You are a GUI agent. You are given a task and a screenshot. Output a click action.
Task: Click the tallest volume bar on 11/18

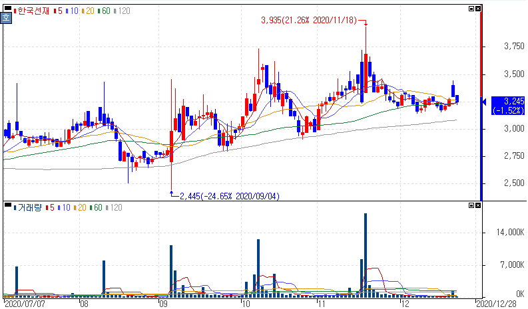[x=366, y=256]
